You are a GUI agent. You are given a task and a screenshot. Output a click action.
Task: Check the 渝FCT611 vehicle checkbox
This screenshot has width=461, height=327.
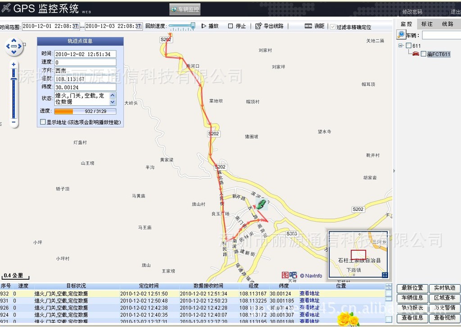424,54
